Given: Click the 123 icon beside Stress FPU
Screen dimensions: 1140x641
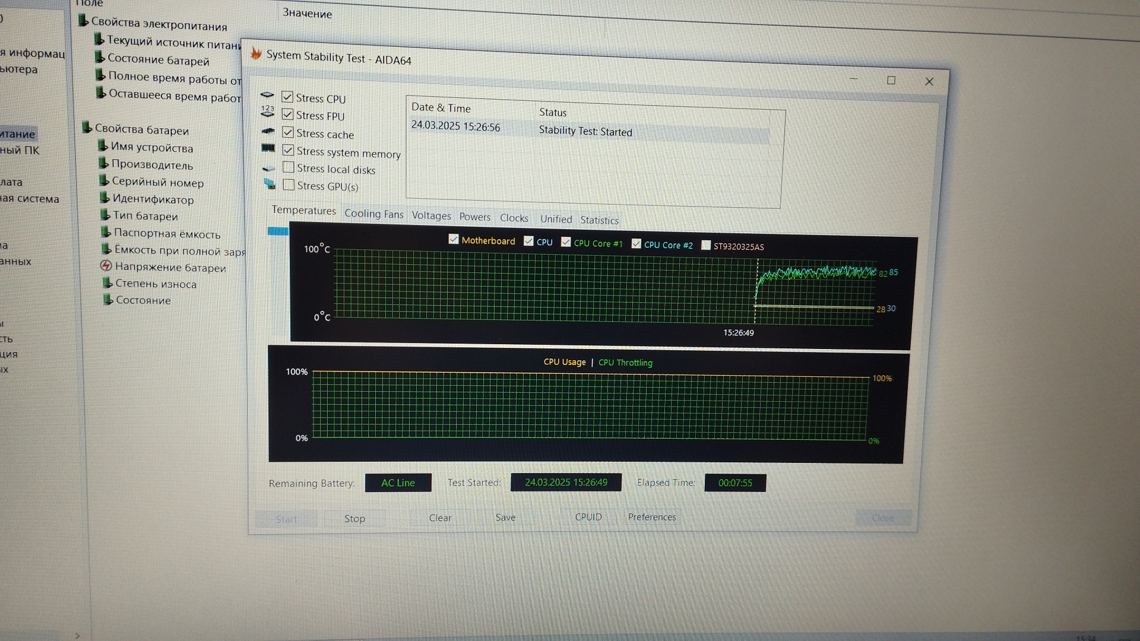Looking at the screenshot, I should tap(268, 112).
